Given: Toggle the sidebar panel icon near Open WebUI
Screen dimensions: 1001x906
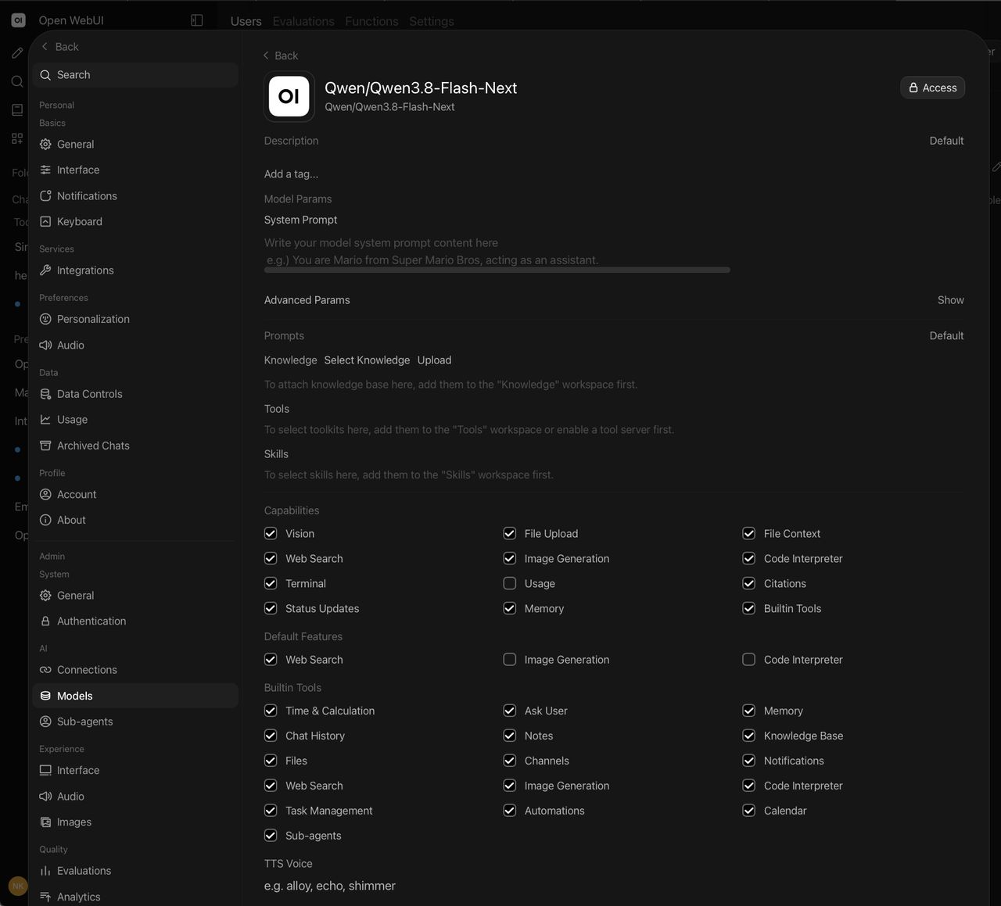Looking at the screenshot, I should tap(197, 20).
